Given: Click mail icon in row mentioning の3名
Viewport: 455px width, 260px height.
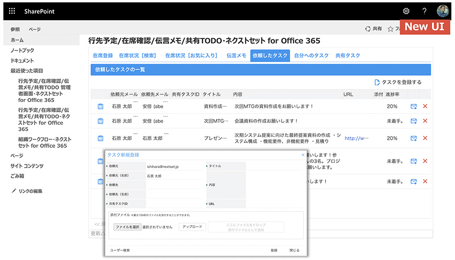Looking at the screenshot, I should (414, 161).
